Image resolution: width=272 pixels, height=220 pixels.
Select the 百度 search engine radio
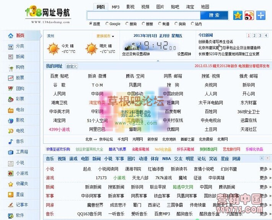tap(91, 24)
